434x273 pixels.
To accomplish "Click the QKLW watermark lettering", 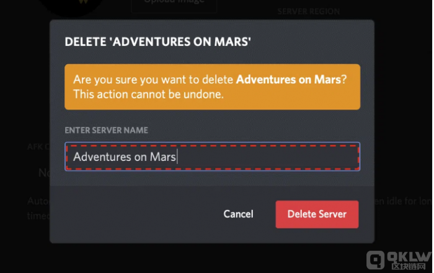I will [x=409, y=256].
